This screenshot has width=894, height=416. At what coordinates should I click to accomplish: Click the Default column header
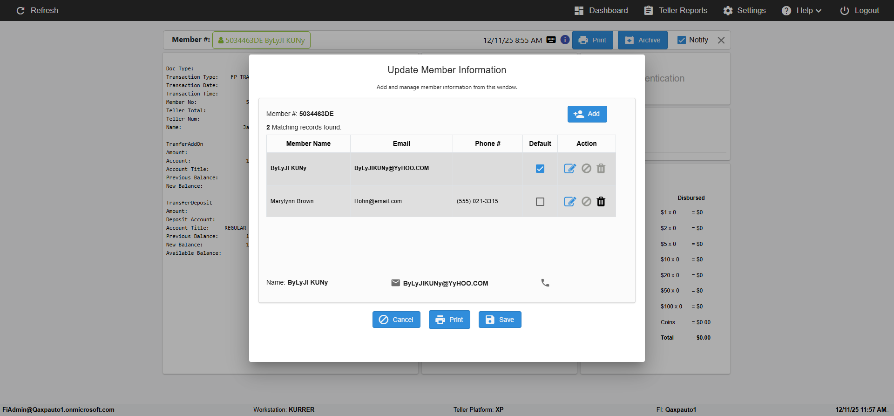(540, 143)
